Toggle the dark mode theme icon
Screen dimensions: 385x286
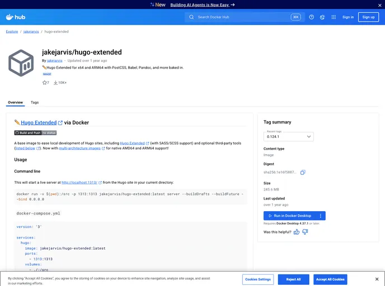pos(322,17)
